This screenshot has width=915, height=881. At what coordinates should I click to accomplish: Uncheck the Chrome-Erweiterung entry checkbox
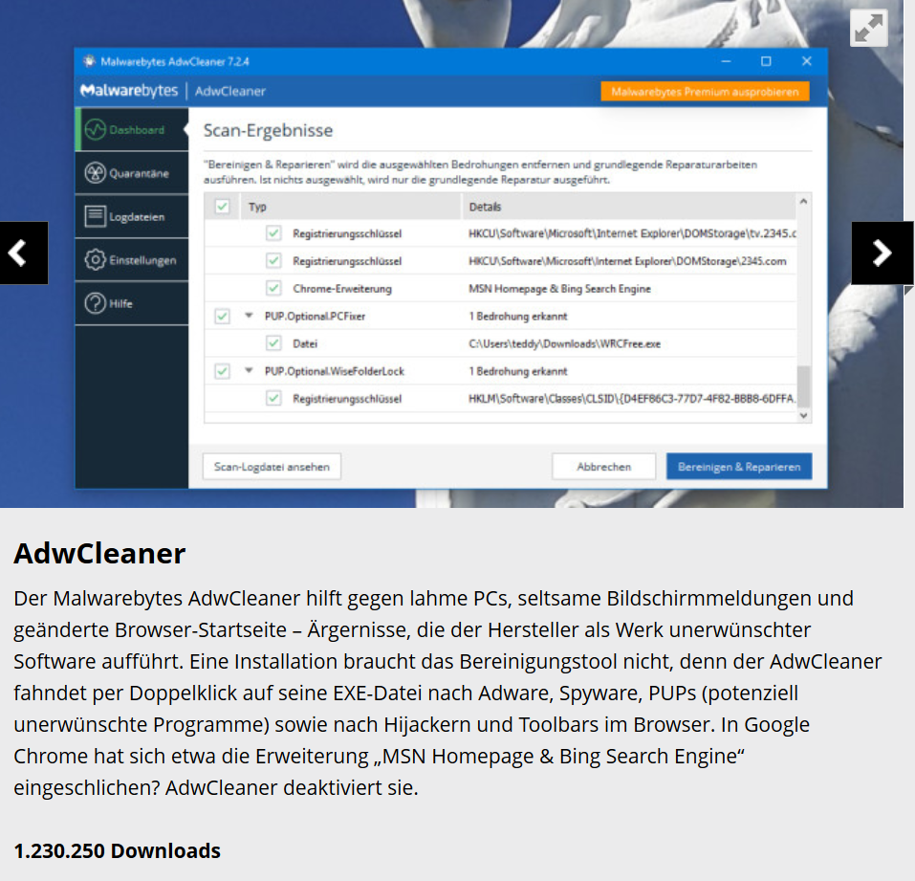point(273,288)
